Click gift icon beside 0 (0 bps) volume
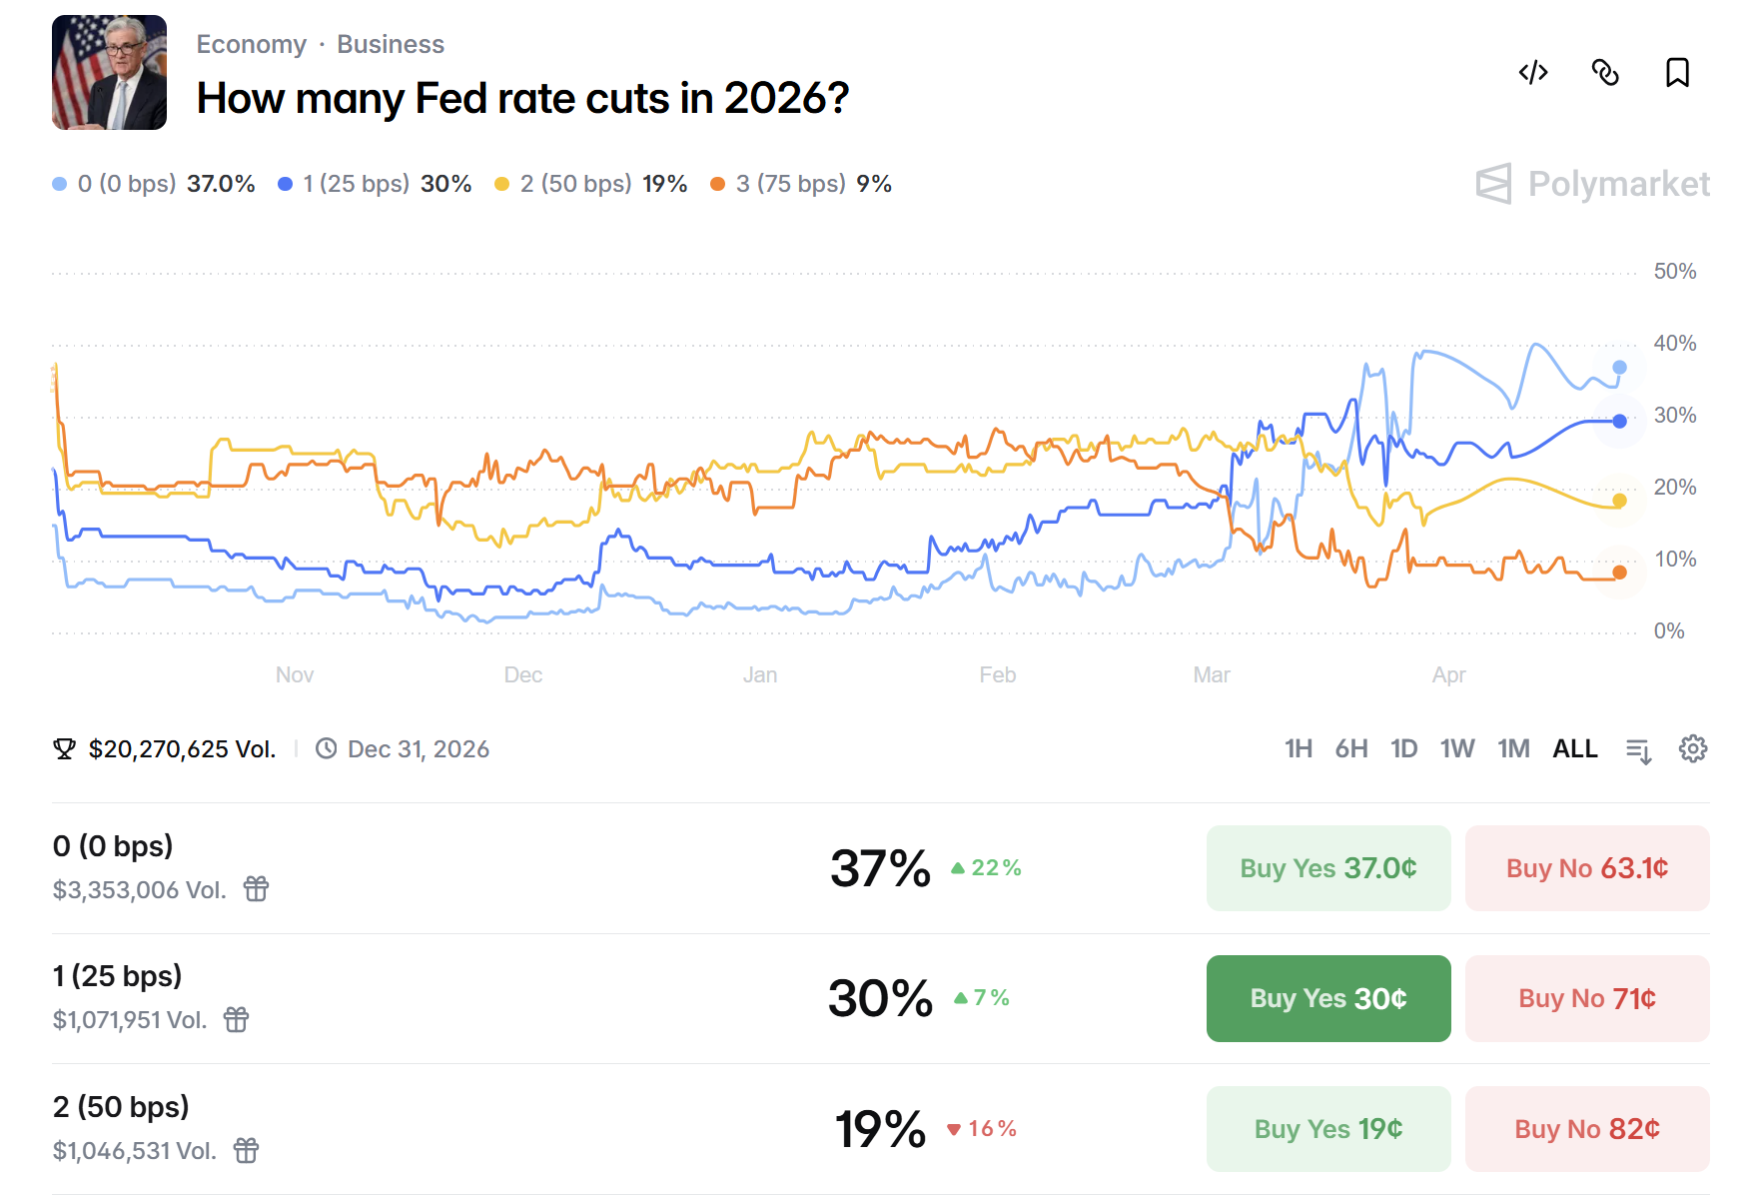 tap(257, 889)
